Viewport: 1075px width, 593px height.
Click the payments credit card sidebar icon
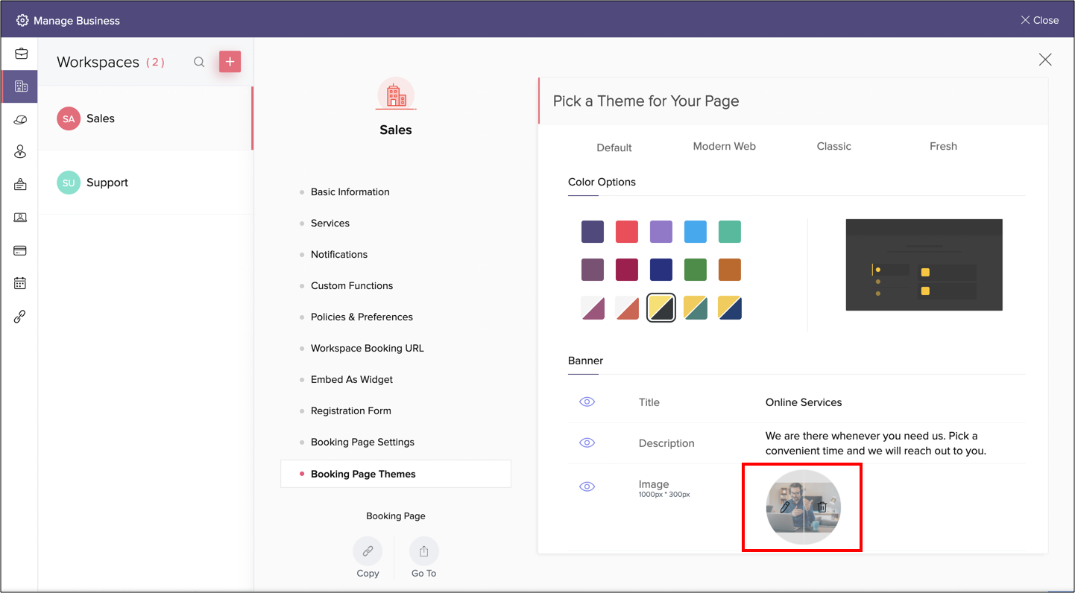point(20,250)
